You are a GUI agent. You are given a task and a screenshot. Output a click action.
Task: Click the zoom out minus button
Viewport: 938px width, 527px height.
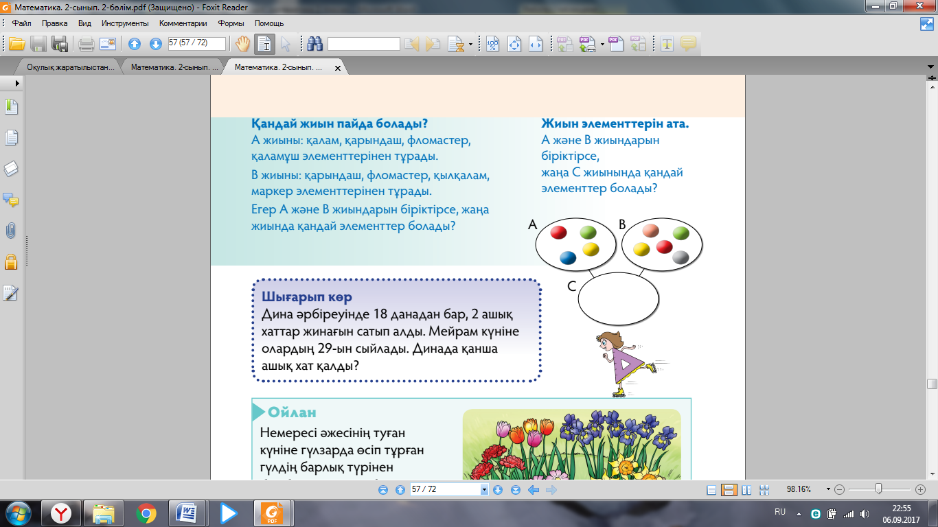coord(840,490)
